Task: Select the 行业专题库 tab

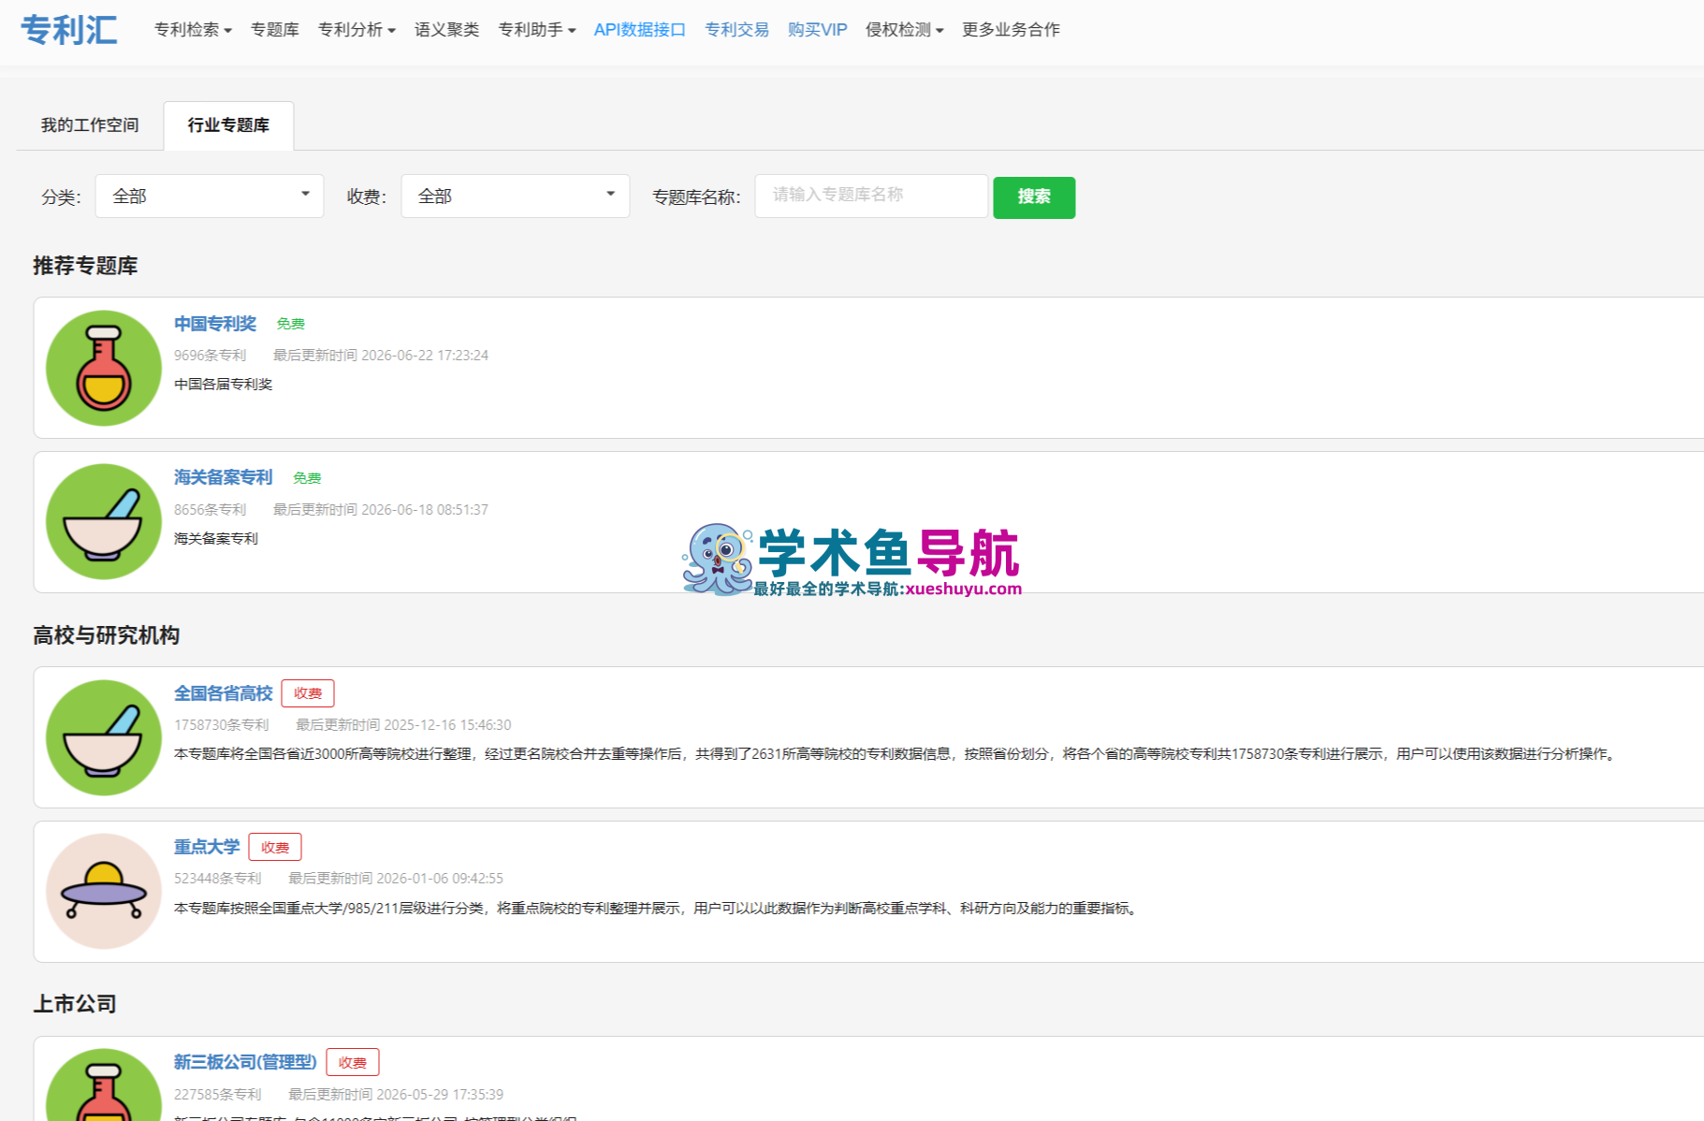Action: [228, 125]
